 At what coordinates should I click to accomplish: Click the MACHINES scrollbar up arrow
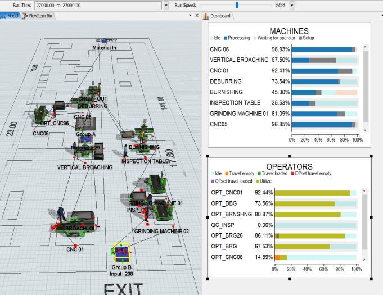pyautogui.click(x=365, y=47)
